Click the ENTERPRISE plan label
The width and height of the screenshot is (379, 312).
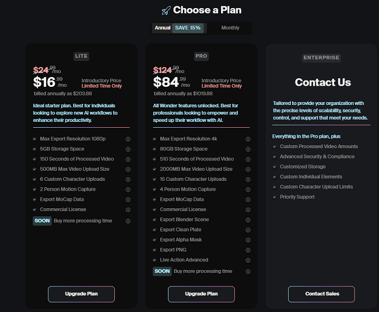point(321,58)
